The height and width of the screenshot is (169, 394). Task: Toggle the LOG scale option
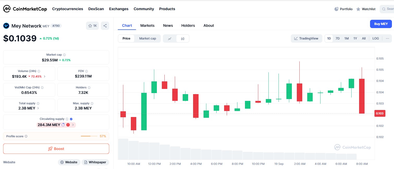tap(376, 38)
